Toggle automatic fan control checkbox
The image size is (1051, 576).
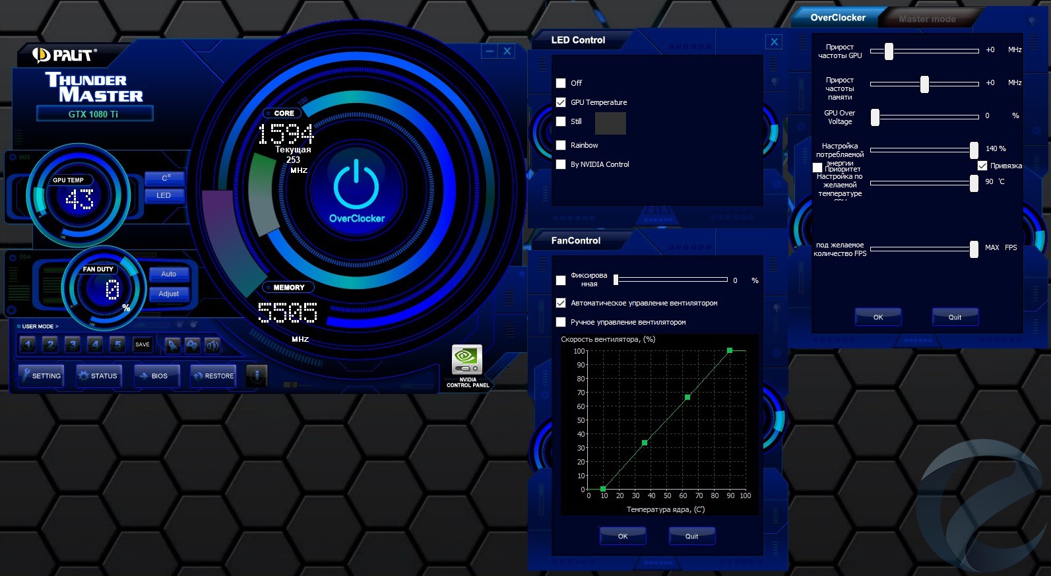point(561,303)
